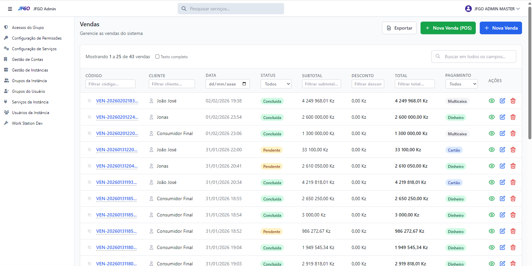Click copy icon beside first sale code

click(89, 101)
